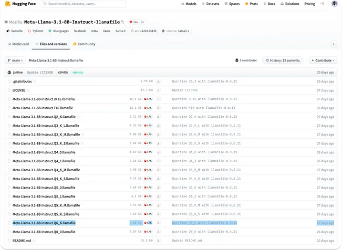Download the Q5_0.llamafile file
The height and width of the screenshot is (250, 343).
tap(158, 188)
